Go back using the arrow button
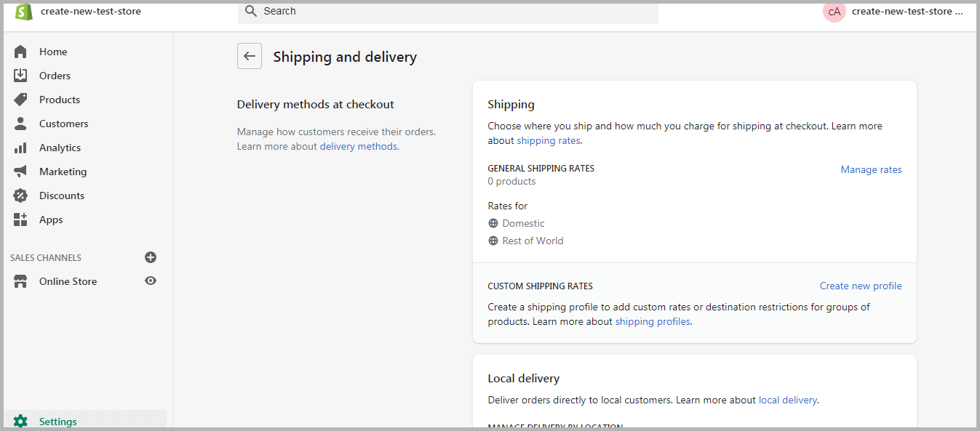This screenshot has width=980, height=431. (250, 56)
